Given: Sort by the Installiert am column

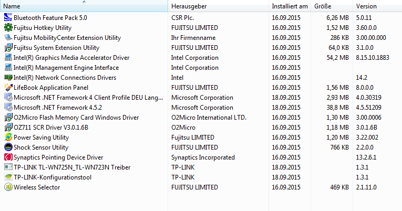Looking at the screenshot, I should 290,6.
